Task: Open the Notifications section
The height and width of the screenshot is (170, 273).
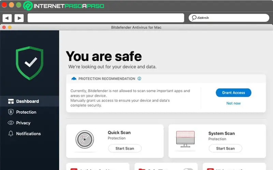Action: (x=28, y=134)
